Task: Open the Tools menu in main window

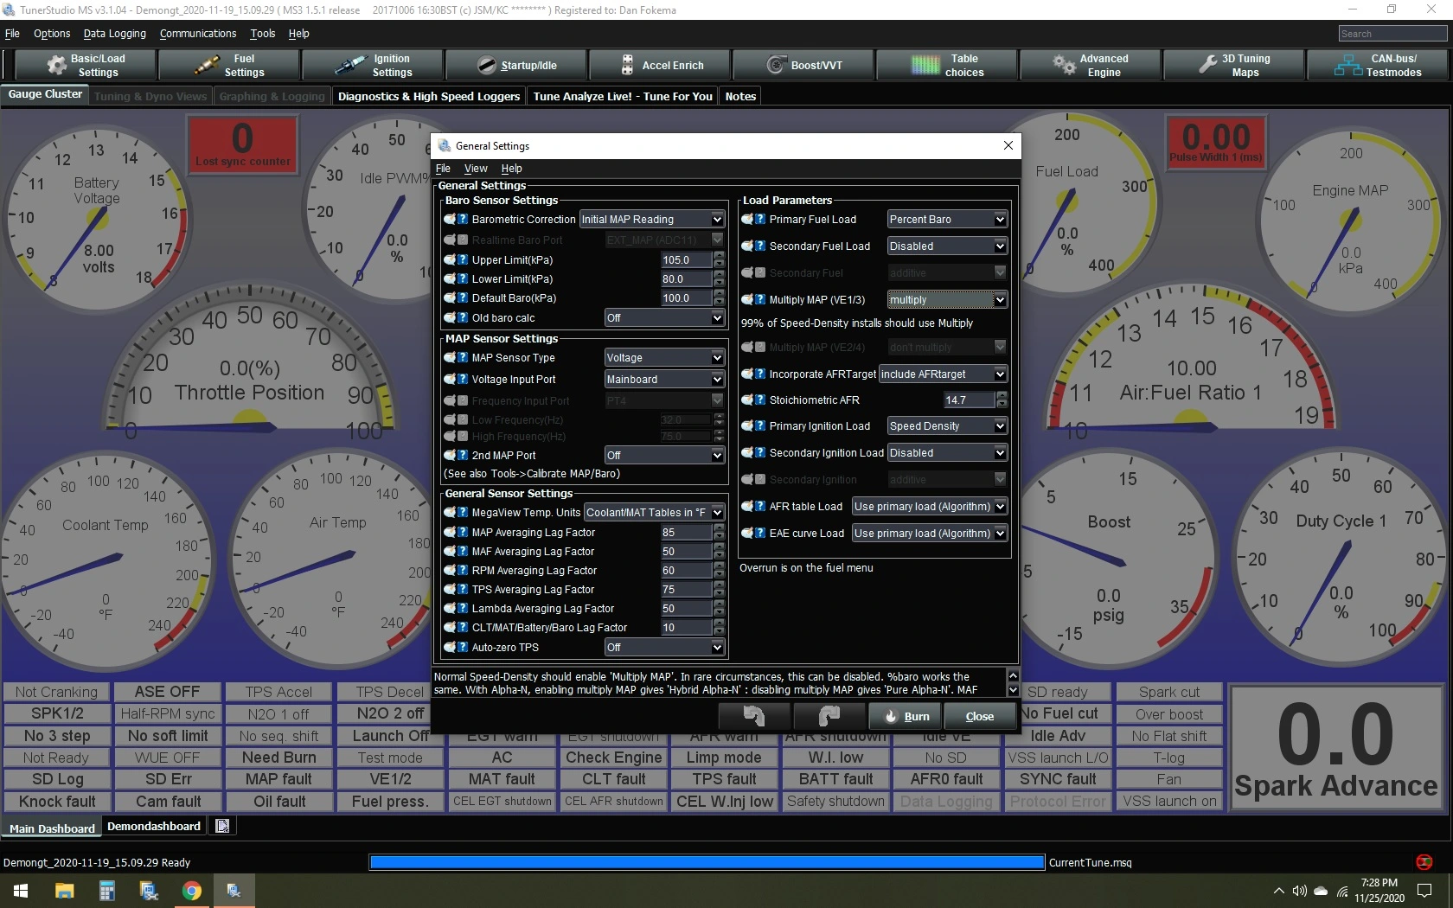Action: tap(262, 34)
